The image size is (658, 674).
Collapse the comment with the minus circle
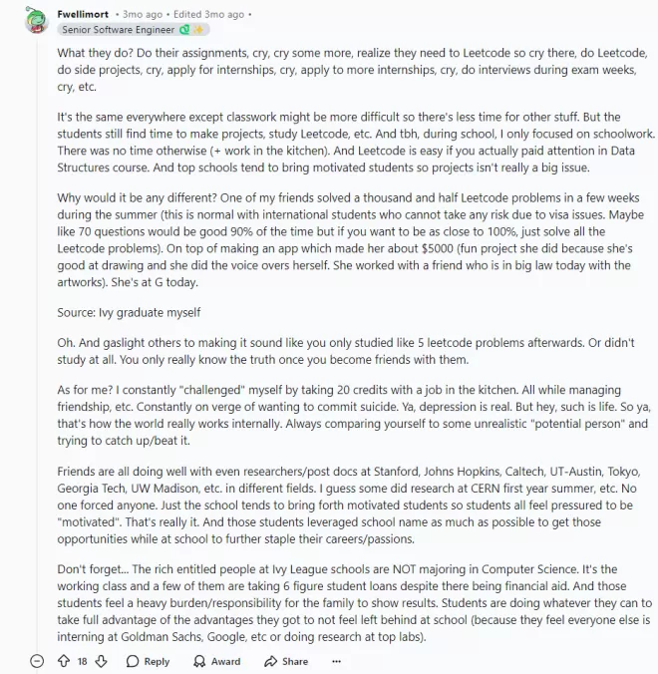pyautogui.click(x=37, y=661)
